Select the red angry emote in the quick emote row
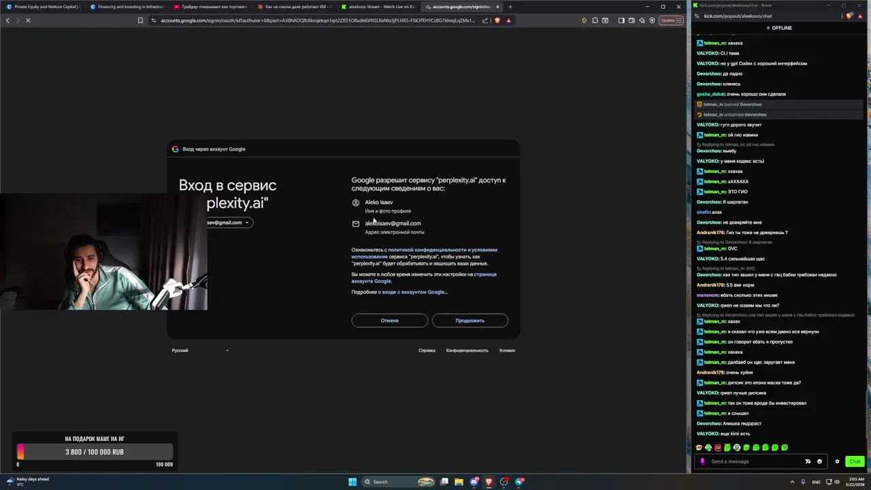871x490 pixels. [718, 447]
